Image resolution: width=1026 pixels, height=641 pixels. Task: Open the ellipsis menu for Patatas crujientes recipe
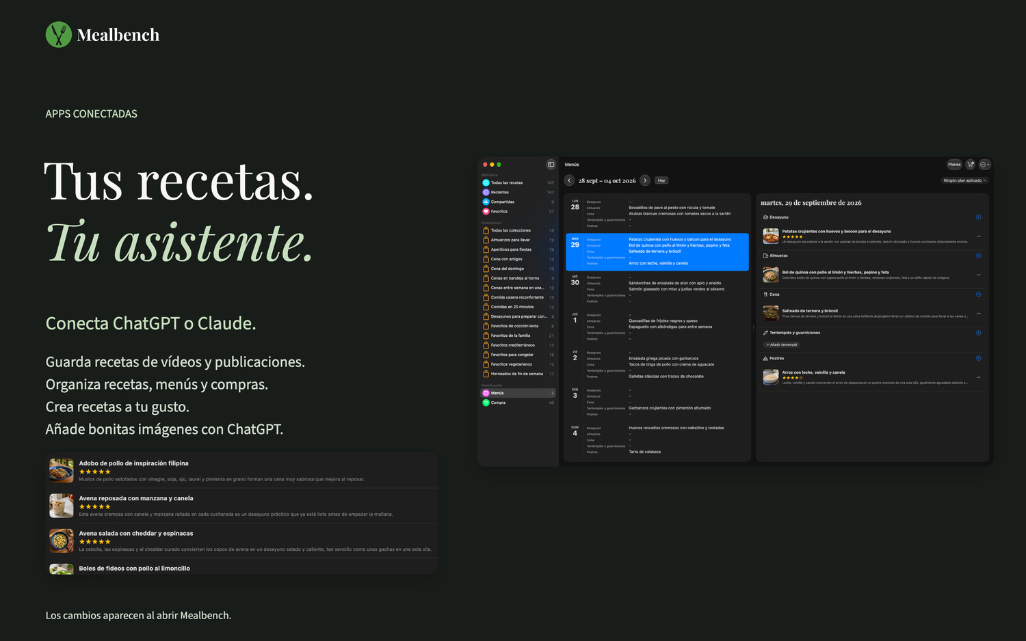pos(979,236)
